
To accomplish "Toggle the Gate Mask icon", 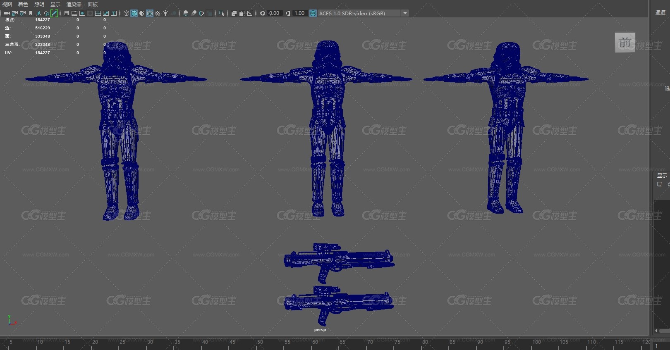I will point(90,13).
